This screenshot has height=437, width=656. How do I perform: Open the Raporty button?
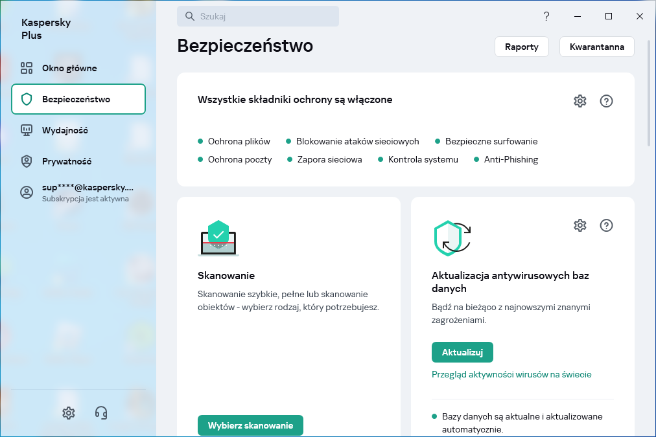click(521, 47)
